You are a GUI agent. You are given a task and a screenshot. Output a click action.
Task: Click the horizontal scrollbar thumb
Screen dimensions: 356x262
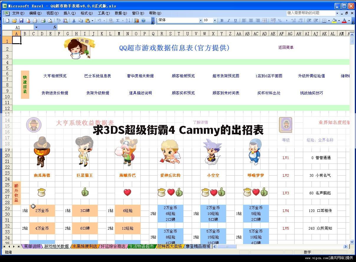click(227, 246)
